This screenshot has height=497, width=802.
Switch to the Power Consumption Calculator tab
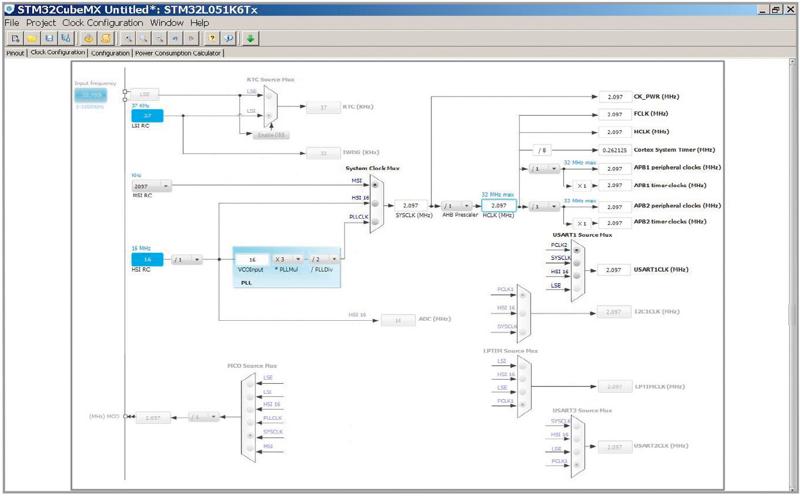178,53
